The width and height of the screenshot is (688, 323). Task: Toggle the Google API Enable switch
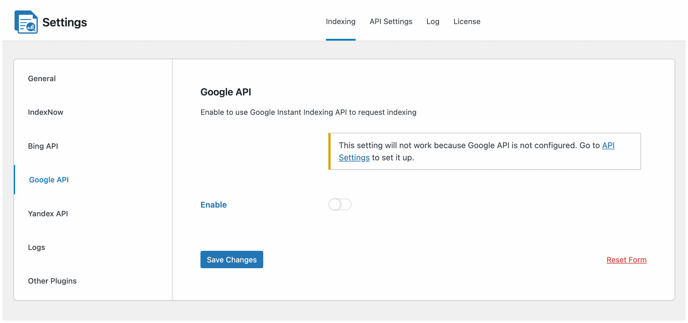tap(340, 204)
